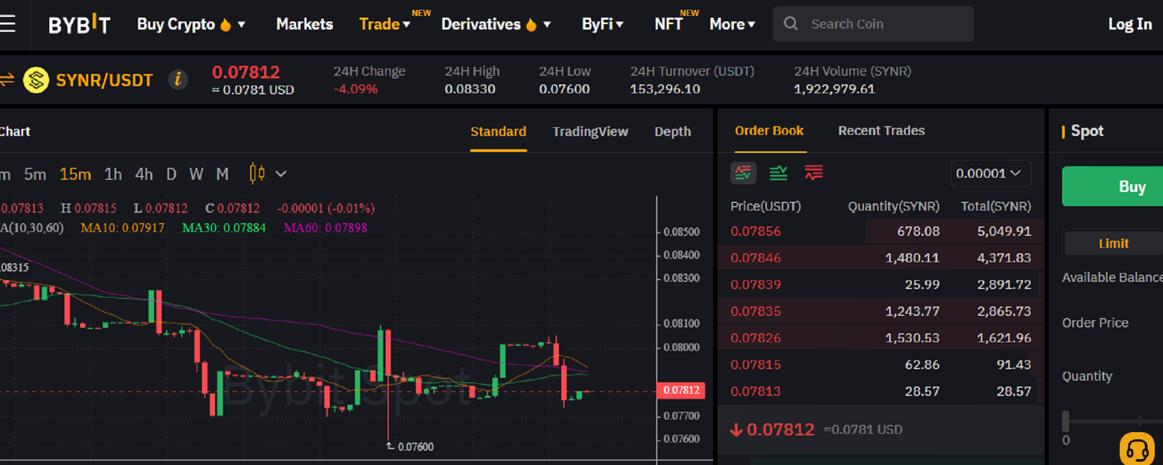Click the 24H Change -4.09% value

355,89
